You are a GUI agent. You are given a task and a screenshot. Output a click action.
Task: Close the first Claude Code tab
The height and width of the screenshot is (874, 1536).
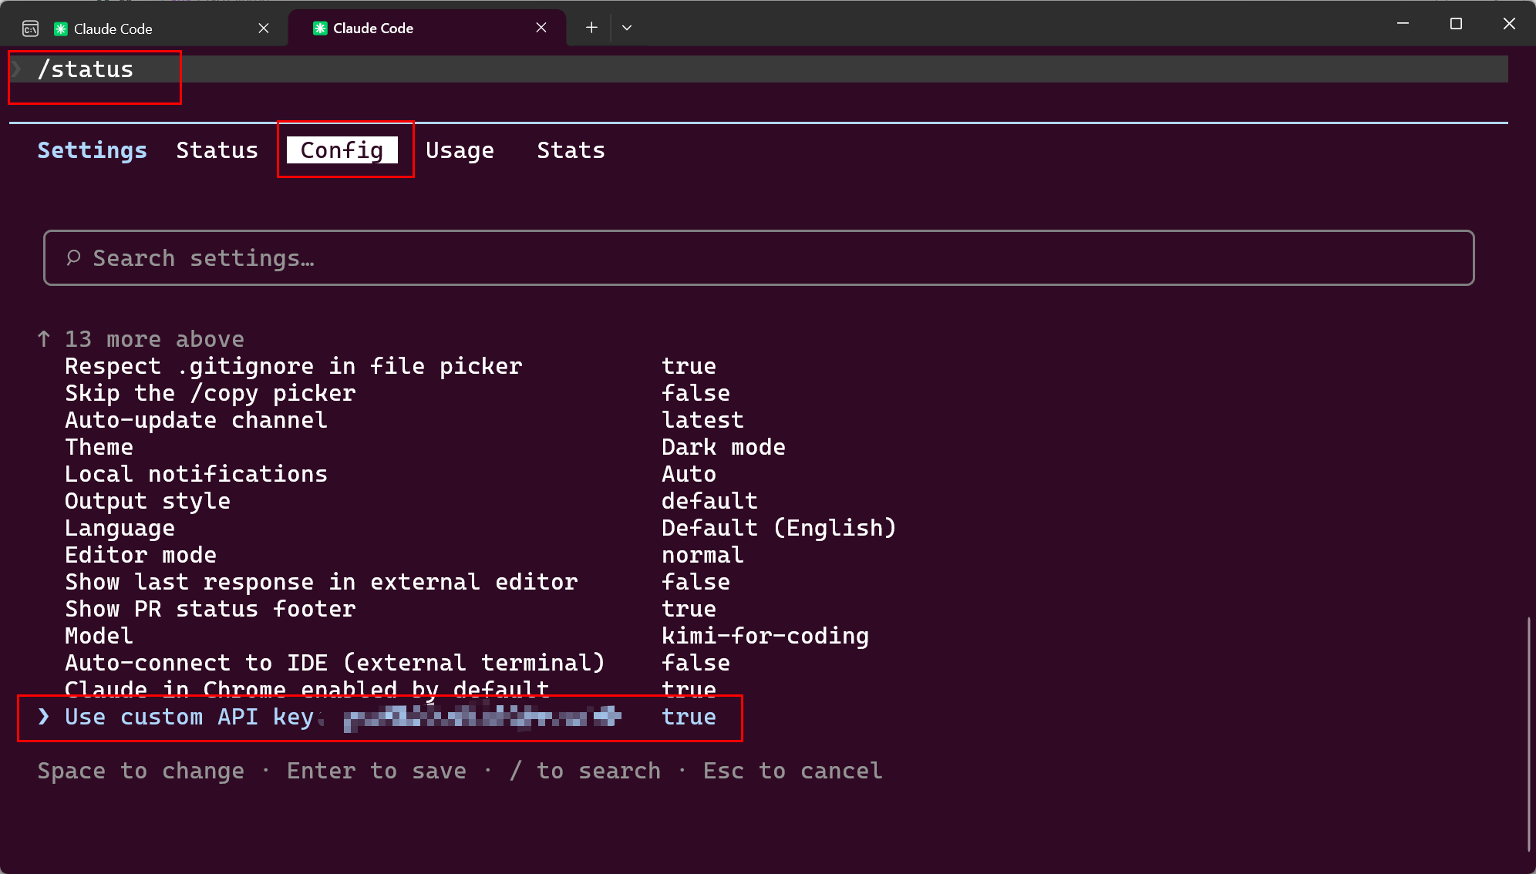coord(264,29)
